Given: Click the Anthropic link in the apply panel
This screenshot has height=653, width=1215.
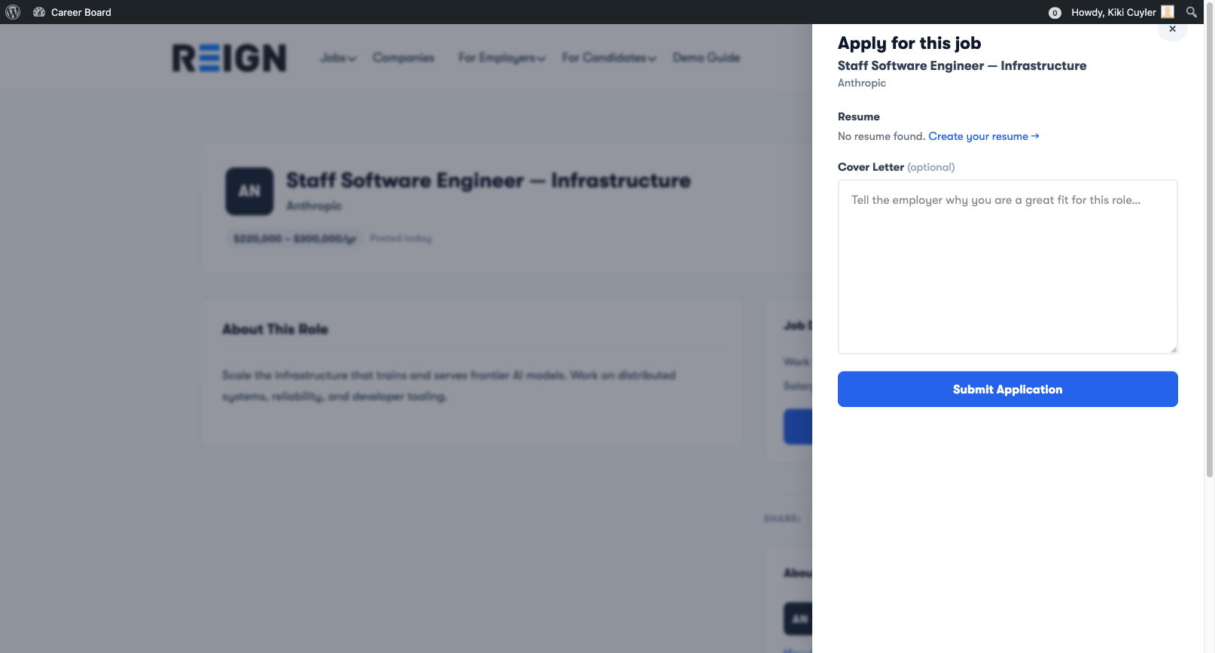Looking at the screenshot, I should (x=861, y=83).
